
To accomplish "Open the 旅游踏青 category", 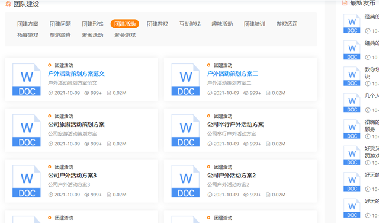I will 60,35.
